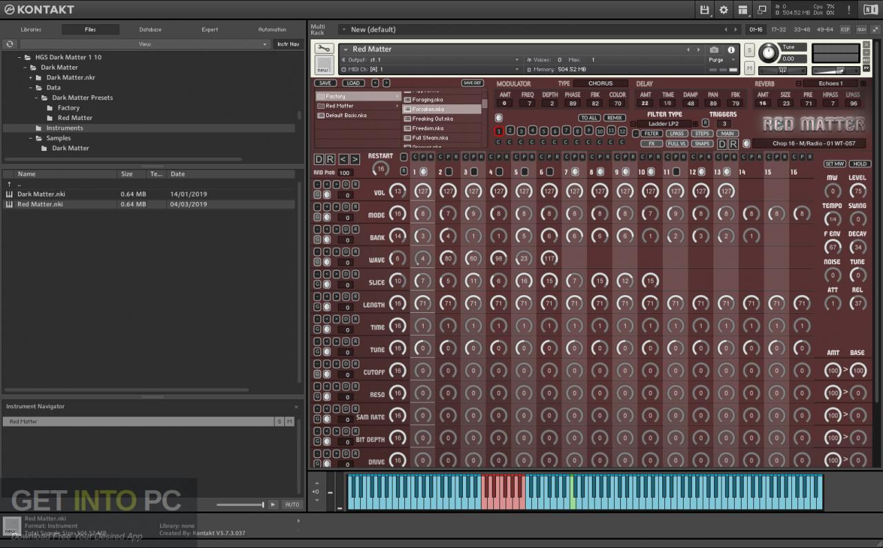Open the Output st.1 dropdown
883x548 pixels.
coord(431,60)
